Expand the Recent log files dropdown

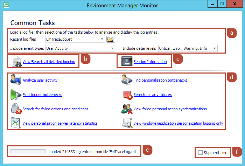point(102,39)
